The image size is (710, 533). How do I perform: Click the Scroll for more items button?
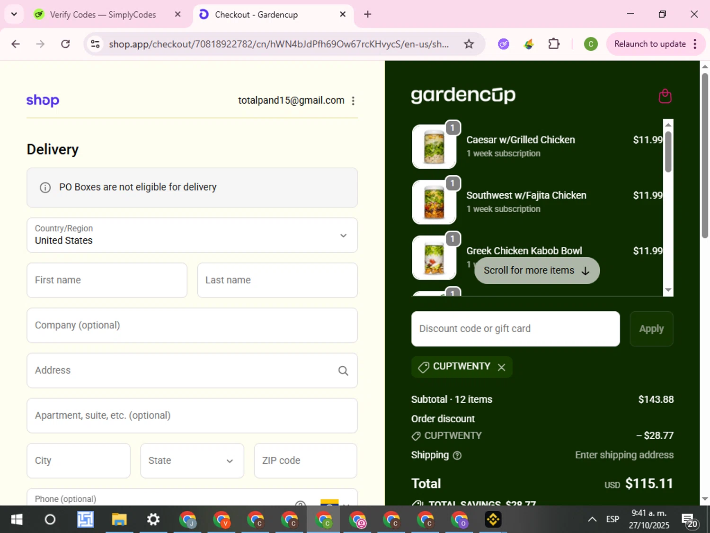click(x=537, y=271)
